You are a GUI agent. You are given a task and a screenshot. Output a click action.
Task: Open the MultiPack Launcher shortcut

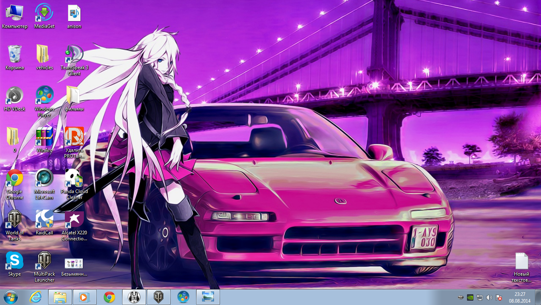coord(45,266)
